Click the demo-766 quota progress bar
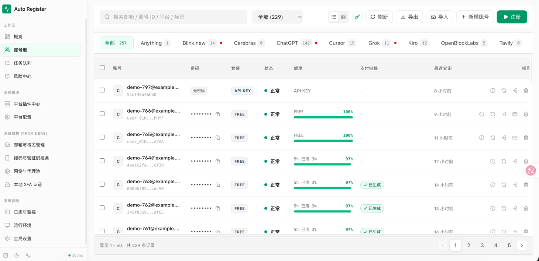 coord(323,117)
